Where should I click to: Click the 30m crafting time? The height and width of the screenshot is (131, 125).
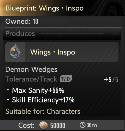[92, 125]
